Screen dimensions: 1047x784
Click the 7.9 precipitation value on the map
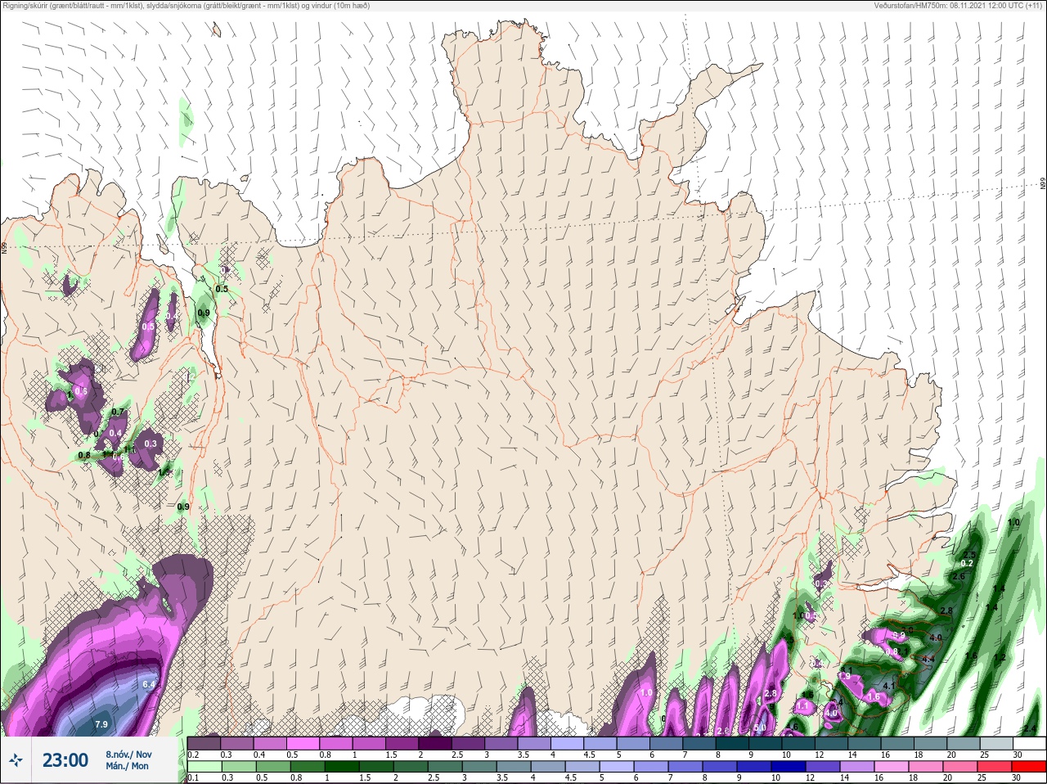(x=101, y=724)
